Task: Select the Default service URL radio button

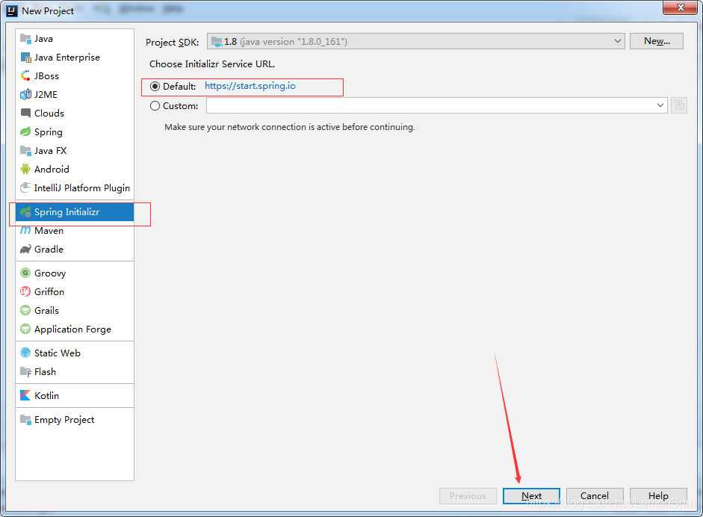Action: (155, 86)
